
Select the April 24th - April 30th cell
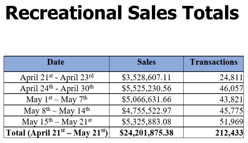point(57,88)
